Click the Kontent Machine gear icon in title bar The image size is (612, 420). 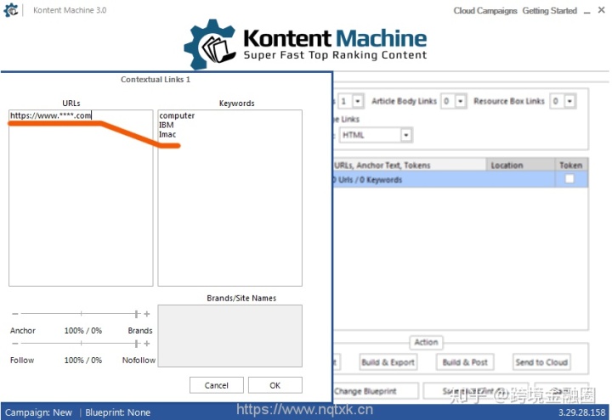point(11,10)
